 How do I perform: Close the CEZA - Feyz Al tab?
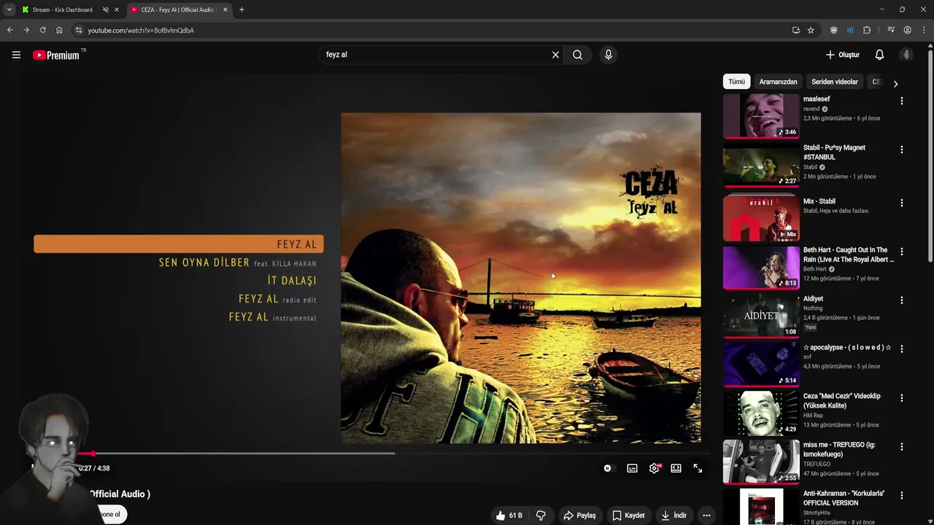coord(225,9)
